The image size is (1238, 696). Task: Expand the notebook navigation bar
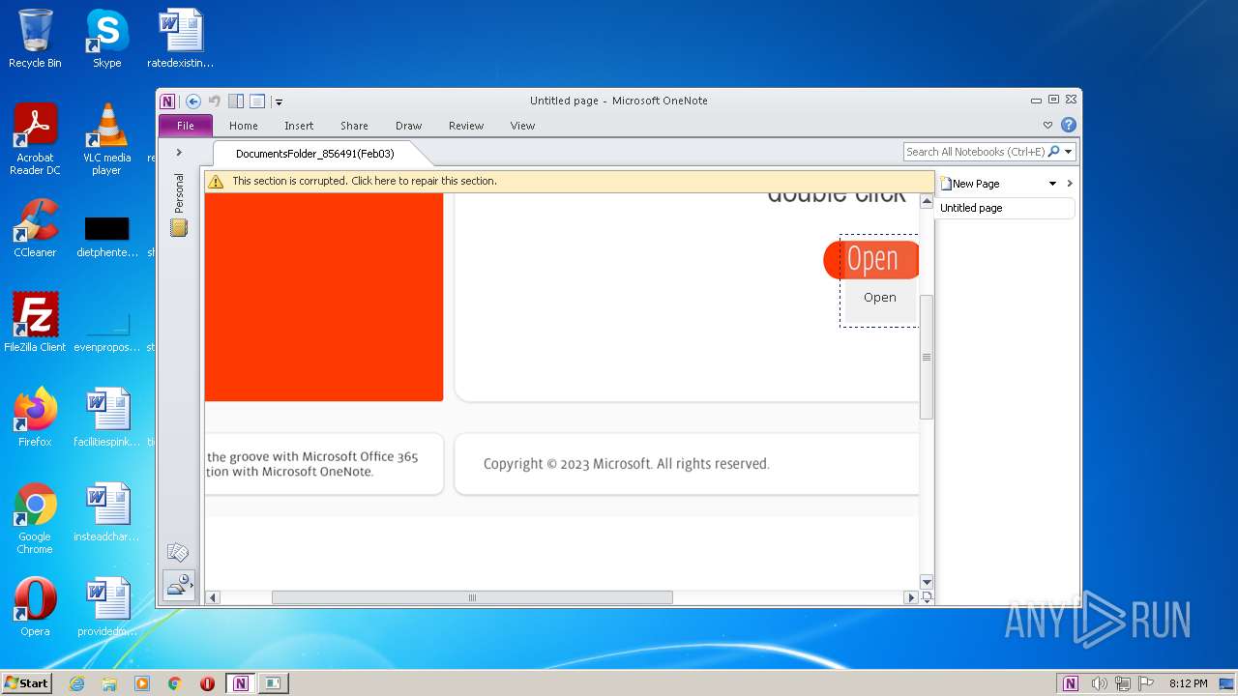point(179,152)
